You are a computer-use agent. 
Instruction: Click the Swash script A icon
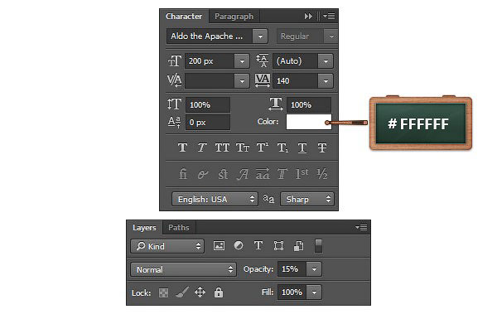[243, 174]
